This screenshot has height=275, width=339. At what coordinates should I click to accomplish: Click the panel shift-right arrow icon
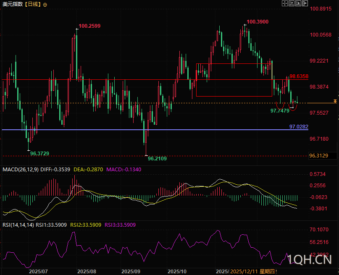pyautogui.click(x=305, y=3)
